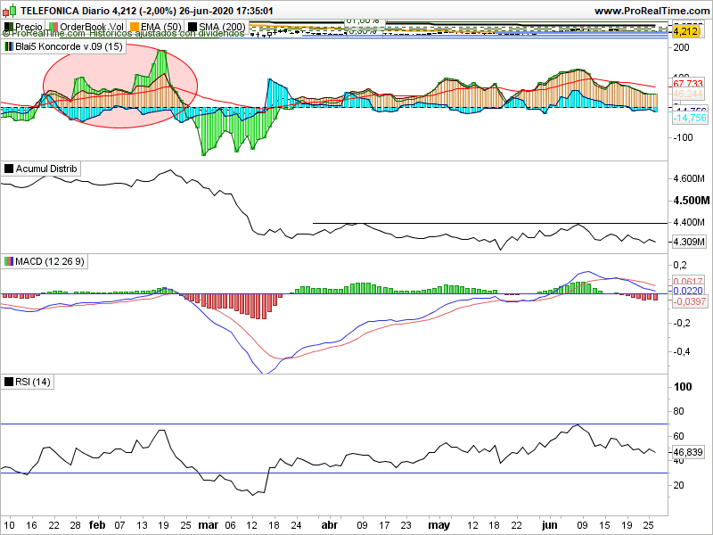Click the -100 label on the Koncorde axis
The height and width of the screenshot is (535, 713).
click(x=683, y=137)
